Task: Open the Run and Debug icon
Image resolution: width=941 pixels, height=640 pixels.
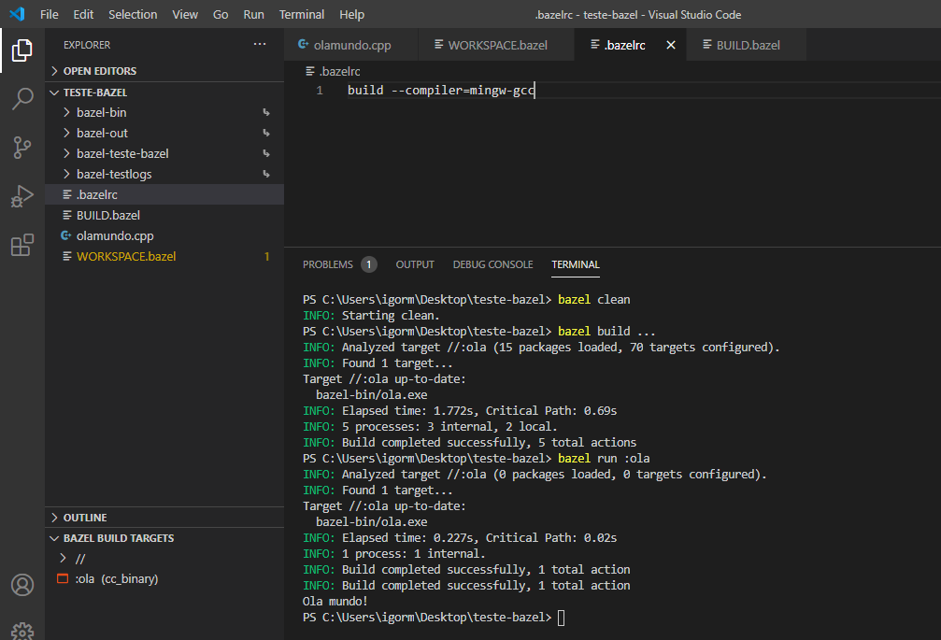Action: (22, 196)
